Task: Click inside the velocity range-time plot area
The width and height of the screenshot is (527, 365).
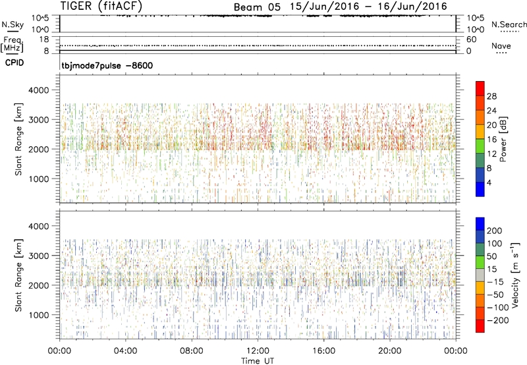Action: click(x=258, y=275)
